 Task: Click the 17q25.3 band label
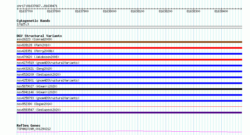[x=23, y=24]
